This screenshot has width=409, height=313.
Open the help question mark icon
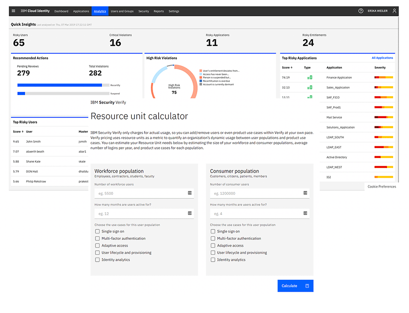pos(361,11)
